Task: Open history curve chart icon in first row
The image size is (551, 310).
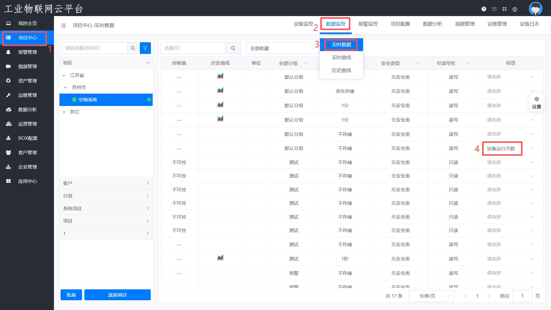Action: tap(220, 76)
